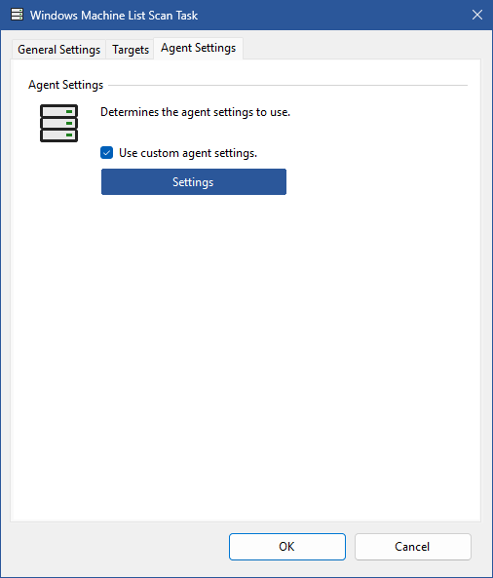
Task: Switch to the General Settings tab
Action: (59, 50)
